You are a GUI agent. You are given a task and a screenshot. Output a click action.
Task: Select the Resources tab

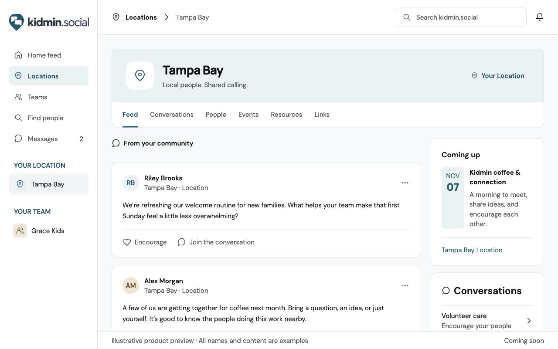pyautogui.click(x=286, y=115)
